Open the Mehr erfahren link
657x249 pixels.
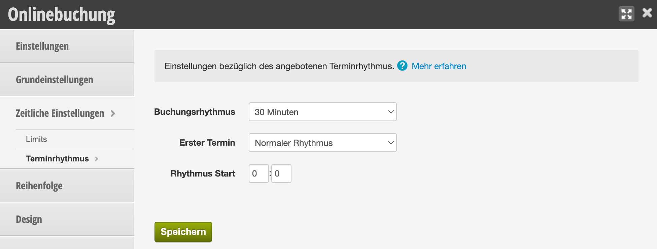pyautogui.click(x=439, y=66)
